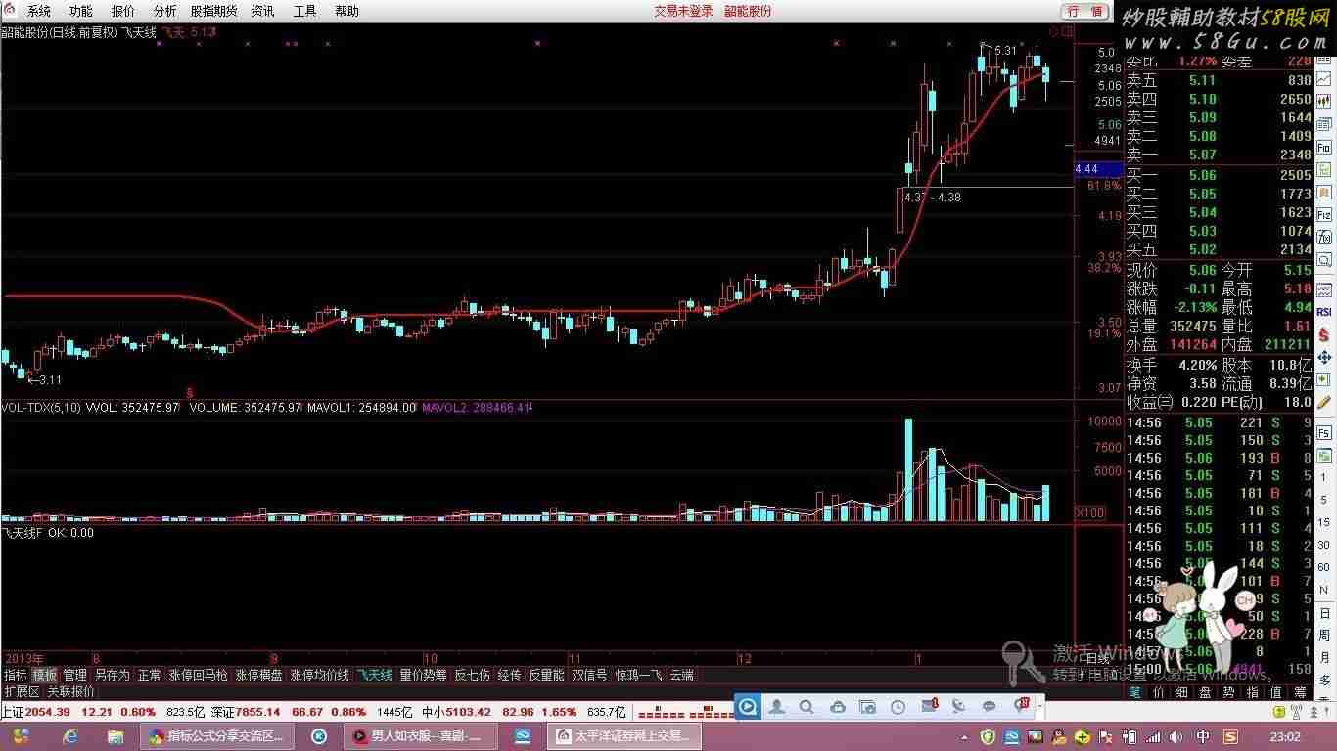The width and height of the screenshot is (1337, 751).
Task: Select the 指标 tab
Action: tap(15, 675)
